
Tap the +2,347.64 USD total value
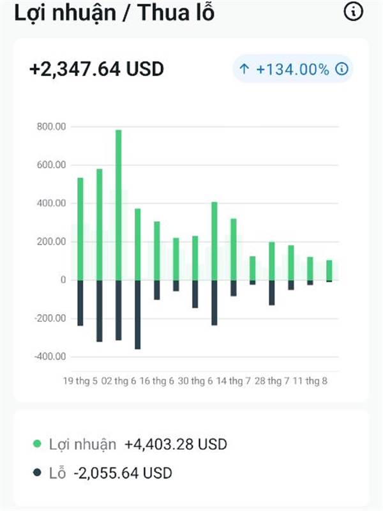click(96, 69)
